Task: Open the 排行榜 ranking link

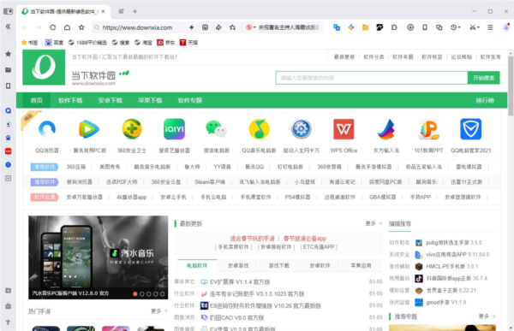Action: (x=485, y=101)
